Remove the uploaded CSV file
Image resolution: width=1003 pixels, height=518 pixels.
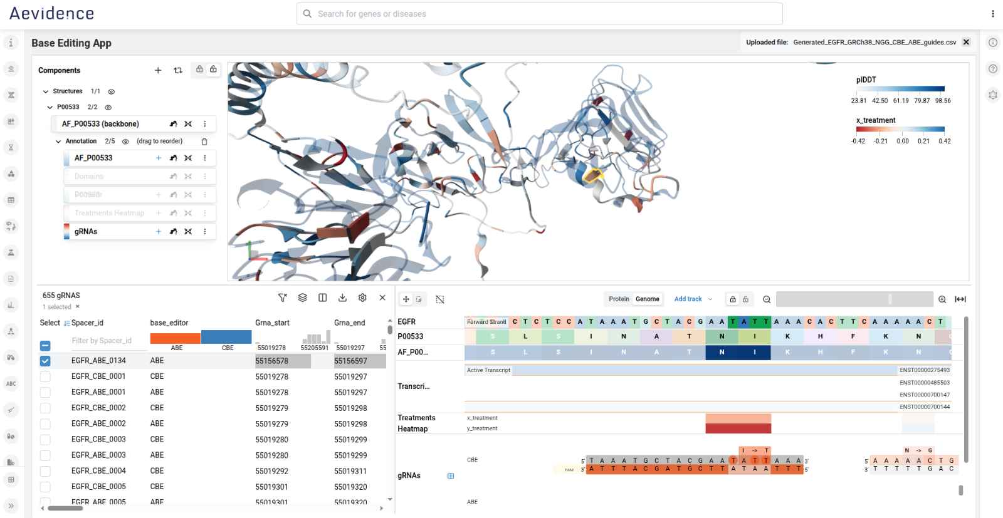click(966, 42)
